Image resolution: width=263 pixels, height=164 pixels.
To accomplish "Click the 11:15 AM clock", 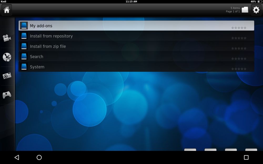I will (x=131, y=2).
